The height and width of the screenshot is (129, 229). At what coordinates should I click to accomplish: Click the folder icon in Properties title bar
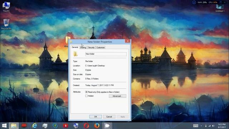pos(71,42)
